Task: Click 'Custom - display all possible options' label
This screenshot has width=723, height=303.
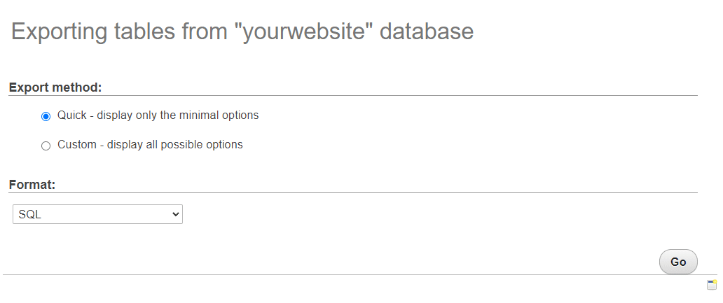Action: click(150, 145)
